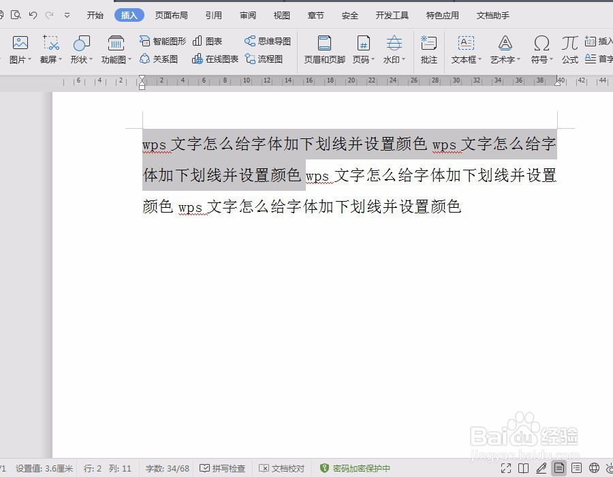The height and width of the screenshot is (477, 613).
Task: Open the 文档助手 tab
Action: [492, 15]
